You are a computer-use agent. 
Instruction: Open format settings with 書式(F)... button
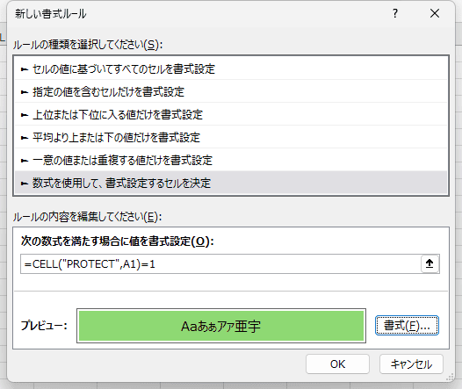click(407, 326)
